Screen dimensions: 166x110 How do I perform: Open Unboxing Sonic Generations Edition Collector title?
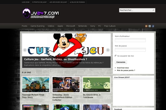[62, 97]
